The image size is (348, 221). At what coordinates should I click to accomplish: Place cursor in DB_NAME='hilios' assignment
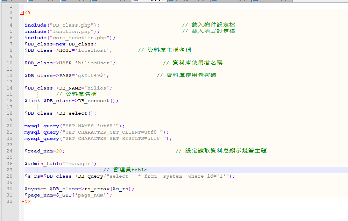click(x=68, y=88)
